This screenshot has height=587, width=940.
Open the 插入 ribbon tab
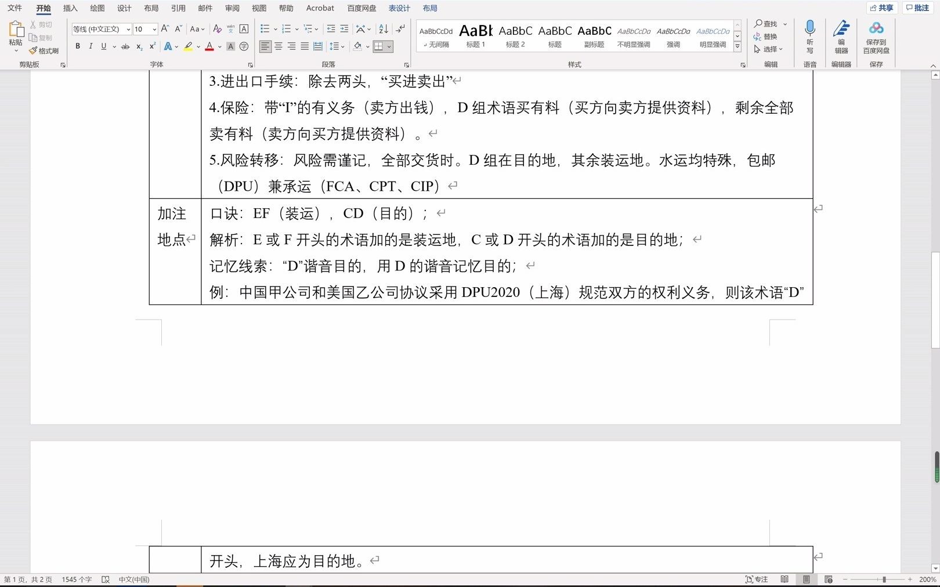click(x=70, y=8)
